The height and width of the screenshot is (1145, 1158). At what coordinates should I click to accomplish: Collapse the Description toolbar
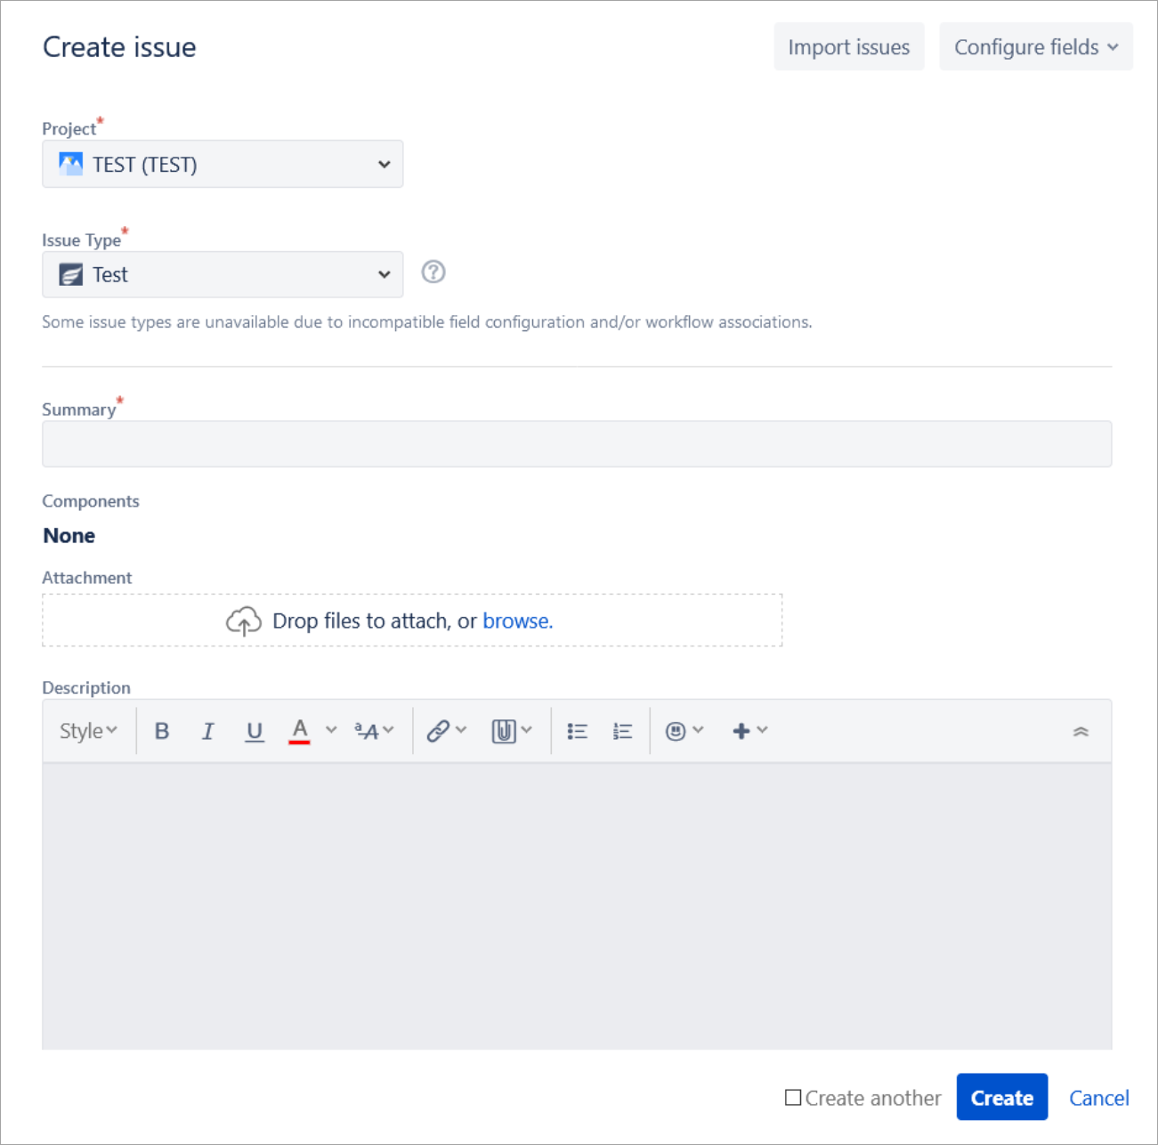1082,730
